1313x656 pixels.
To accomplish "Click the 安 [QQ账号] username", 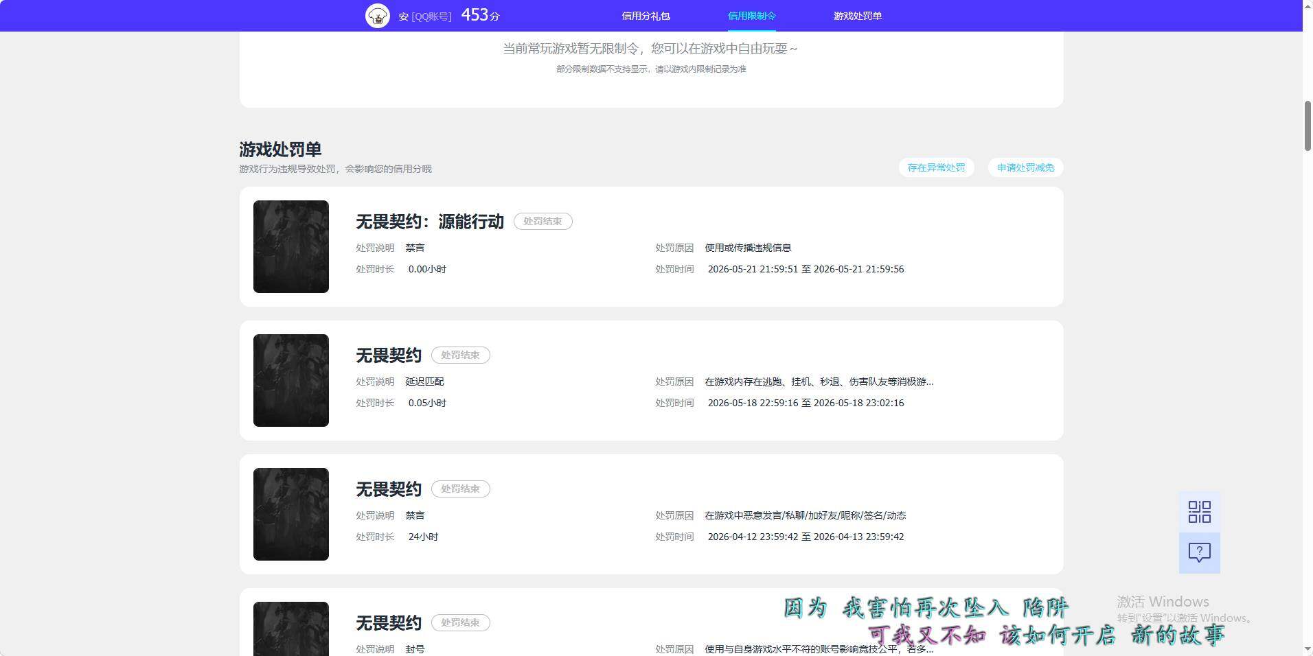I will [x=425, y=16].
